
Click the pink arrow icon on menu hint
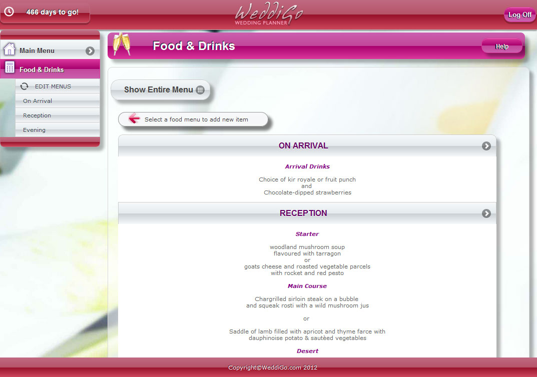click(134, 119)
